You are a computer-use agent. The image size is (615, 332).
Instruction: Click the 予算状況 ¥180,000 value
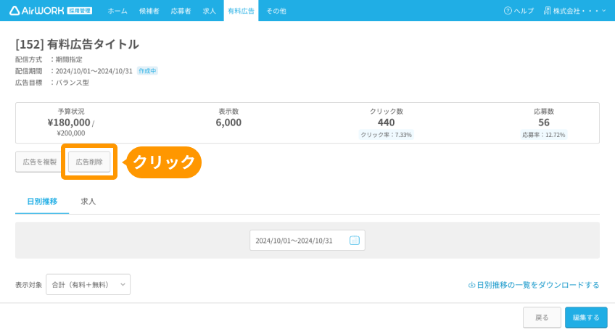click(x=69, y=123)
